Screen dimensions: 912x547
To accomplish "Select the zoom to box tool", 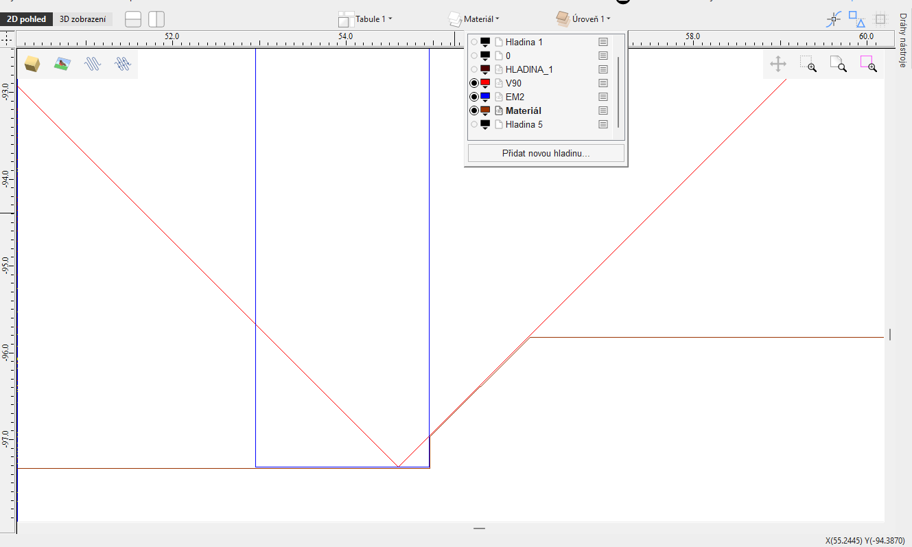I will point(808,65).
